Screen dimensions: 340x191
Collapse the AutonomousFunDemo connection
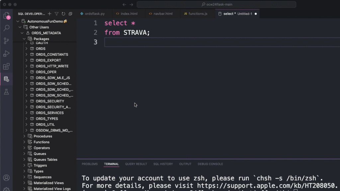click(18, 21)
